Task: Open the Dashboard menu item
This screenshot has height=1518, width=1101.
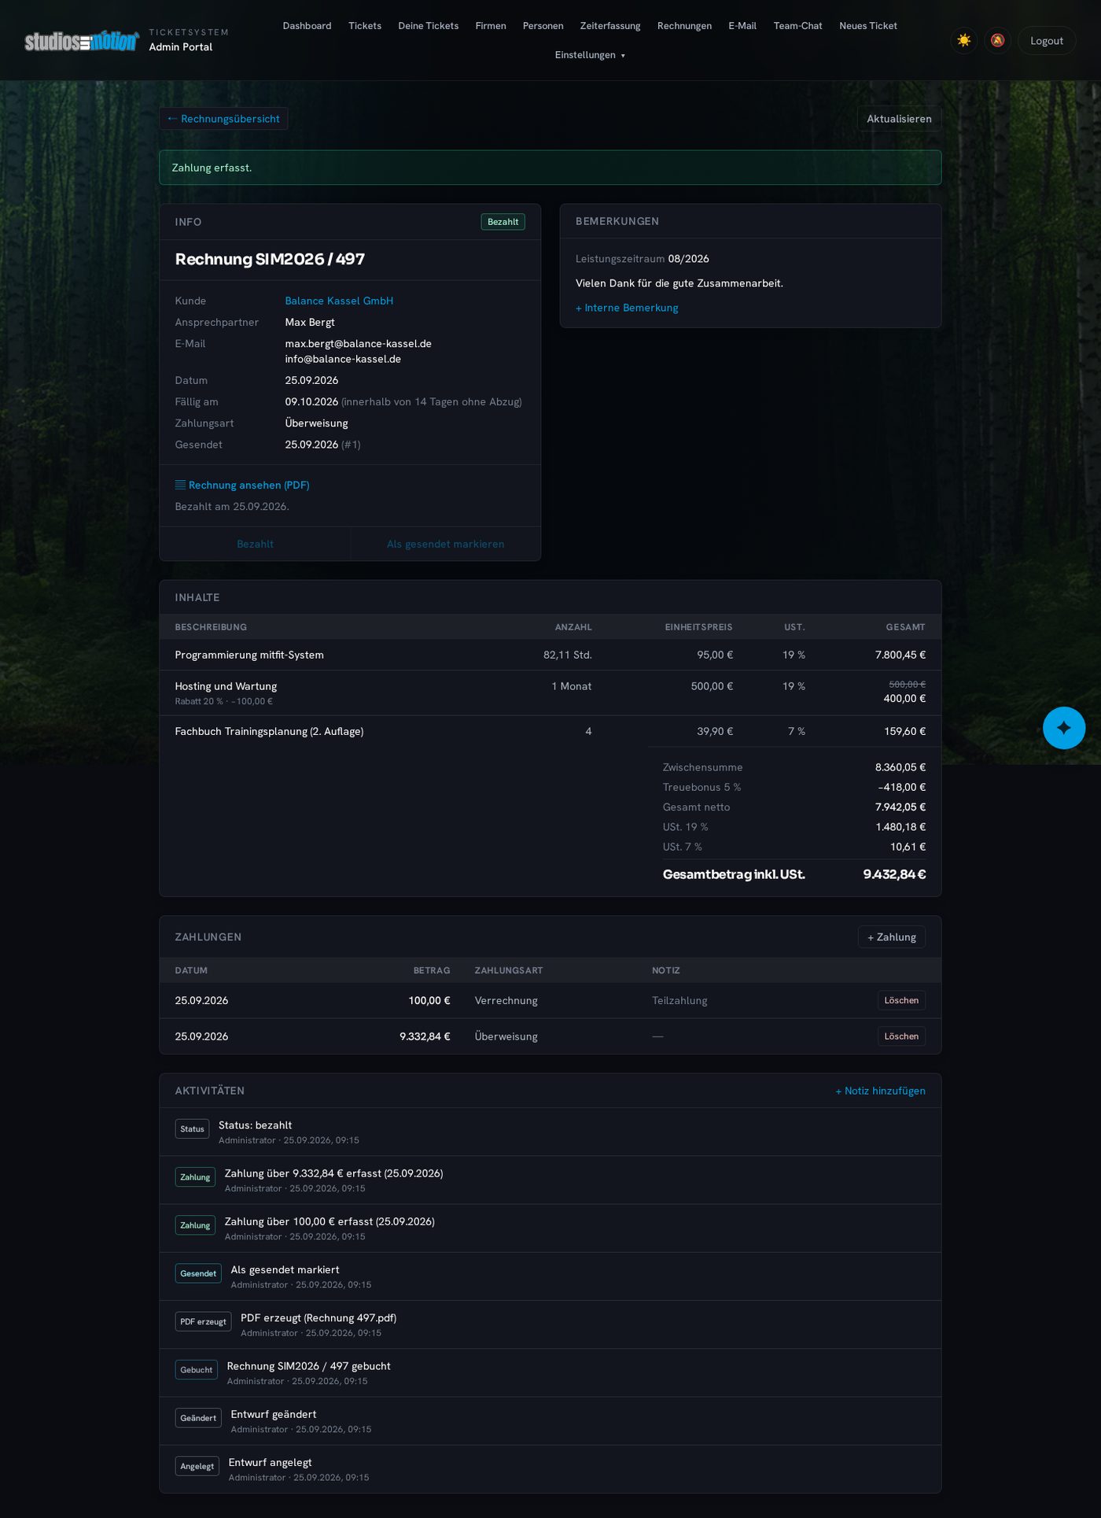Action: (307, 26)
